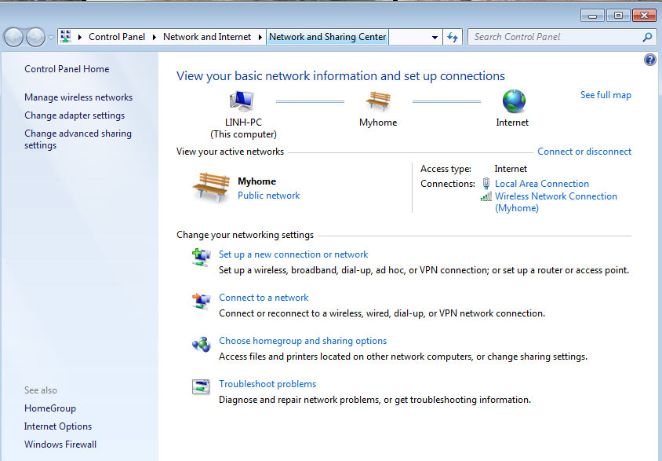
Task: Click the Myhome bench icon in network map
Action: 378,101
